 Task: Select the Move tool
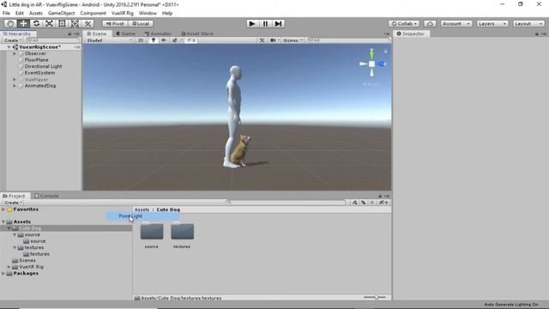coord(23,23)
